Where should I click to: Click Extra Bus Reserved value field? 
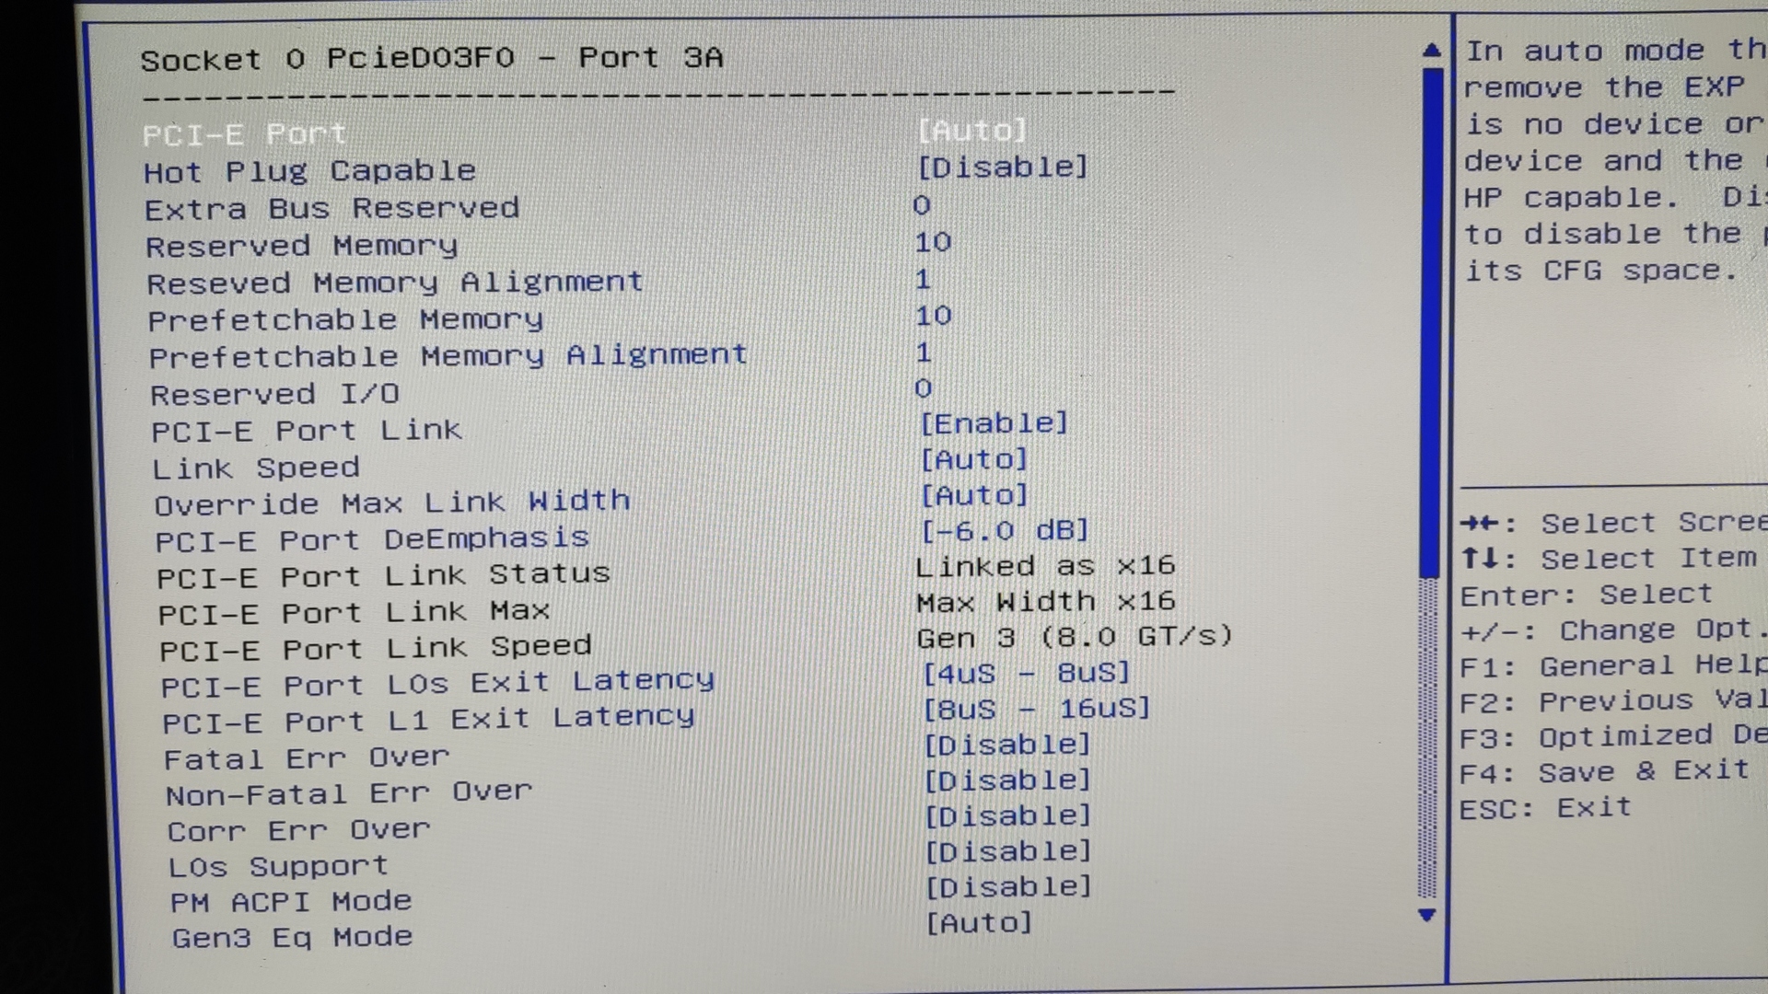coord(922,205)
